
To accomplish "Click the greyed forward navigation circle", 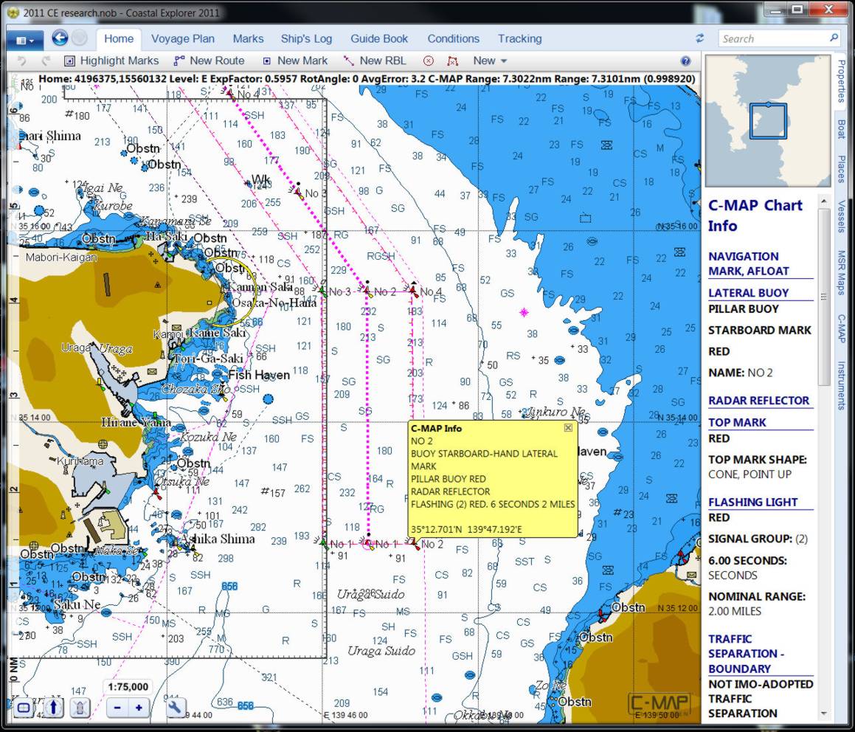I will [x=80, y=38].
